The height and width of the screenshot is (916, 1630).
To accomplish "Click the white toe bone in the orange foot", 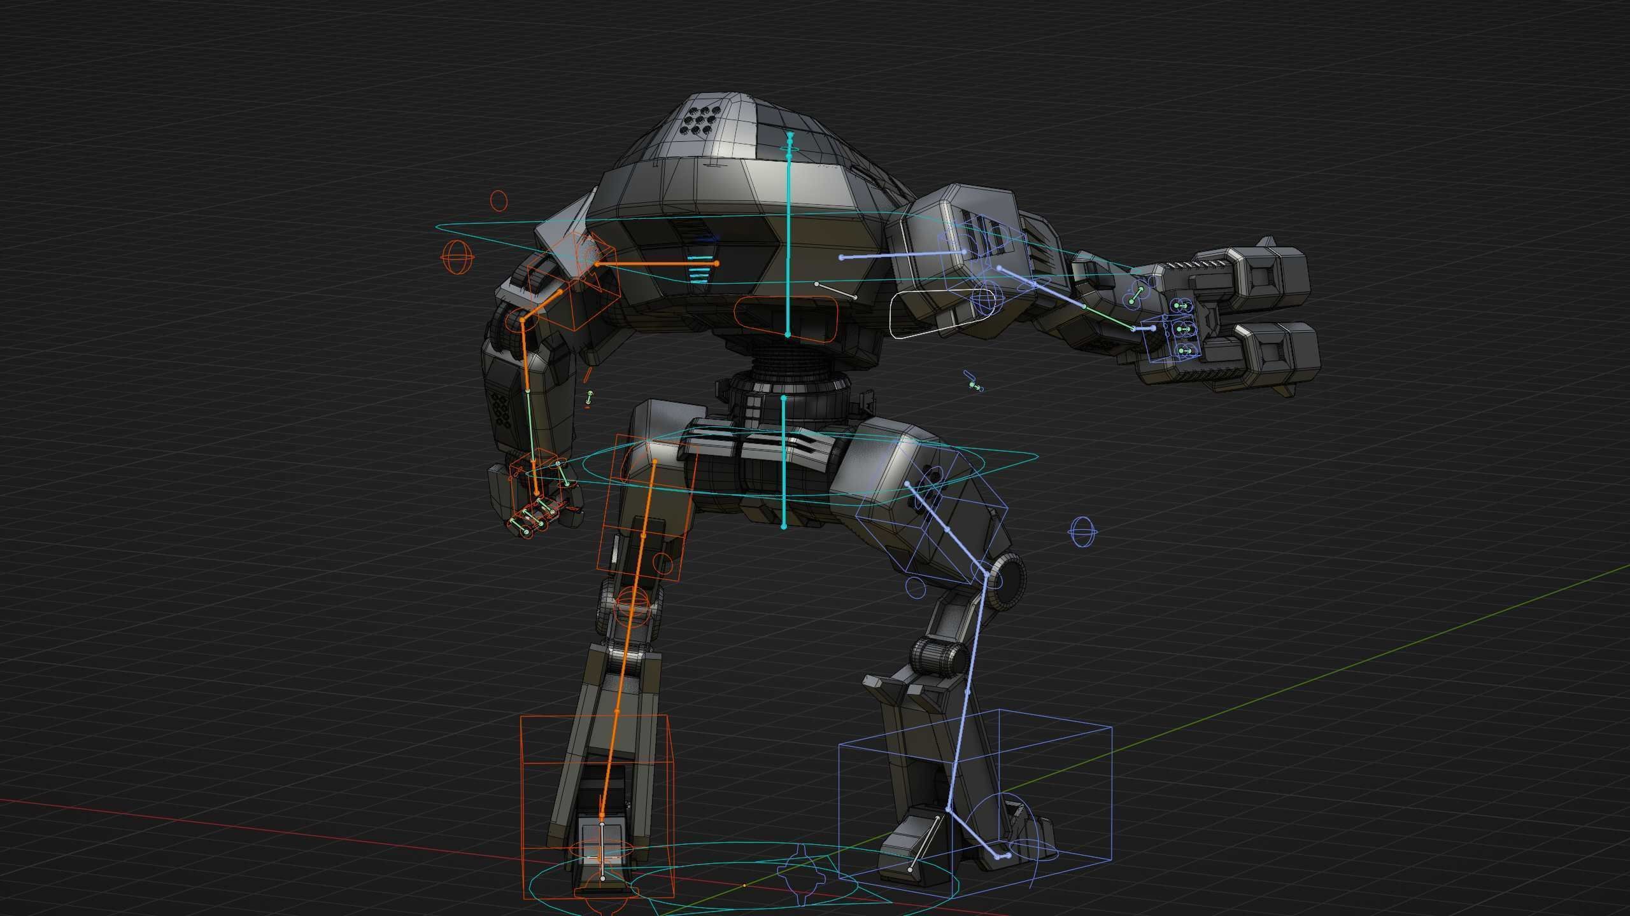I will pos(602,852).
